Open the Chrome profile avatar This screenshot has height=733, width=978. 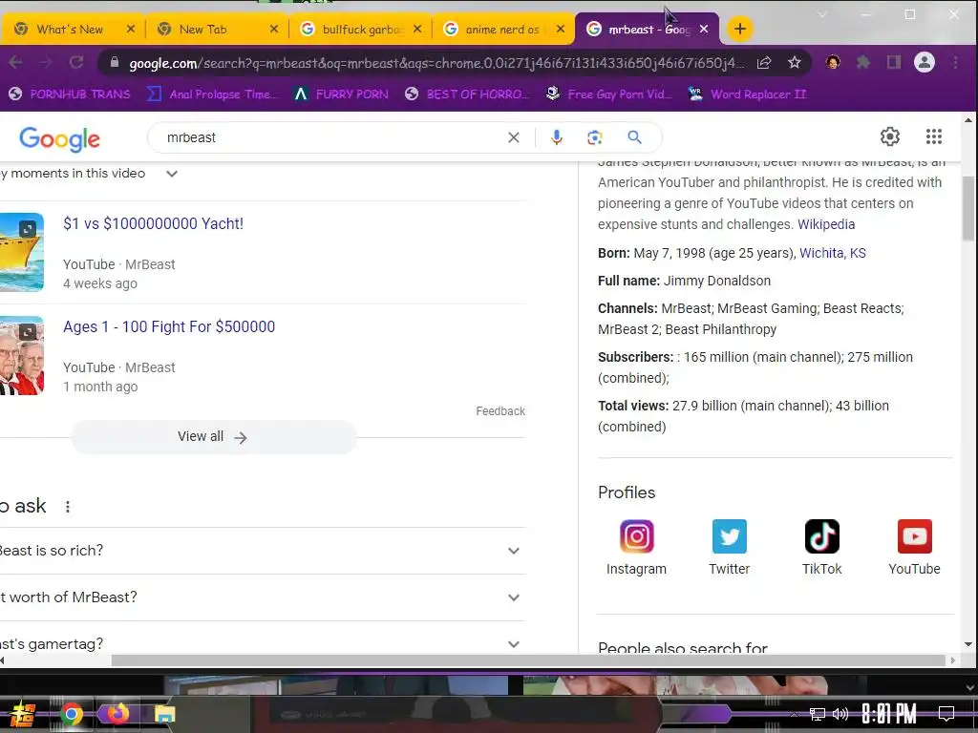(x=925, y=62)
